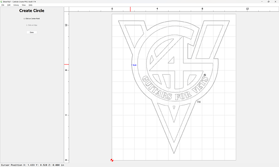Image resolution: width=279 pixels, height=167 pixels.
Task: Click the 'GUITARS FOR VETS' text in the logo
Action: tap(175, 89)
